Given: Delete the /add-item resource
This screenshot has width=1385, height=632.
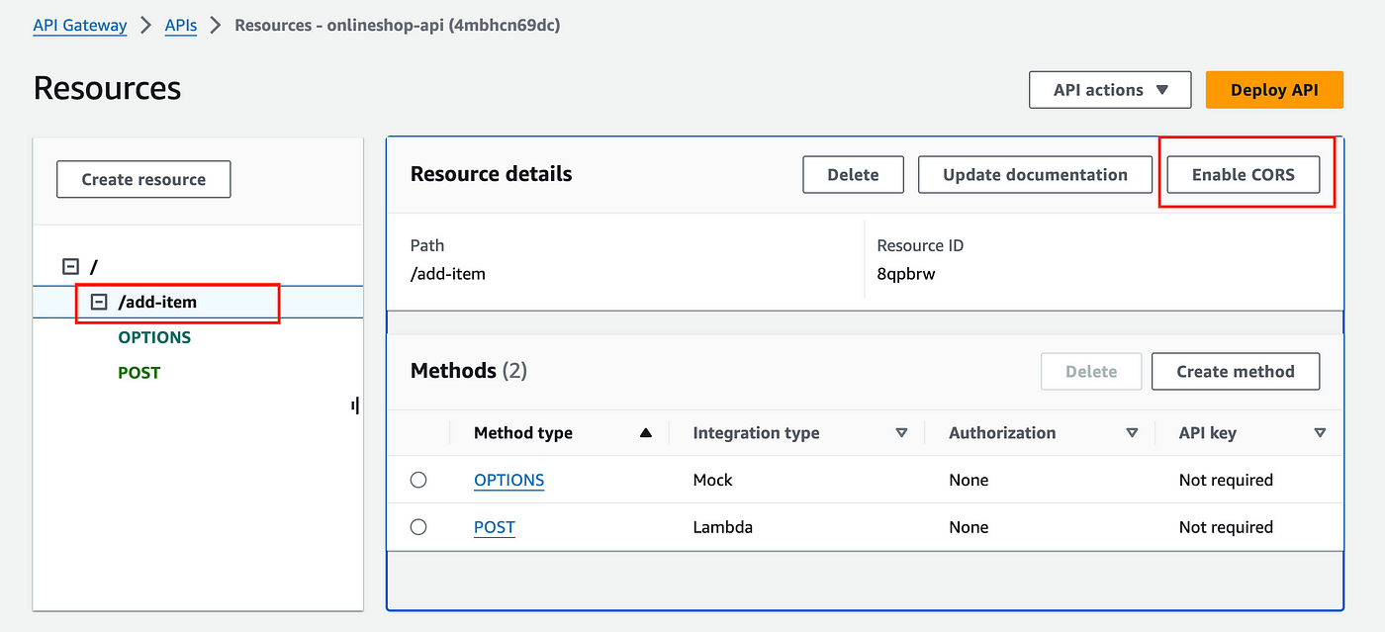Looking at the screenshot, I should pos(853,175).
